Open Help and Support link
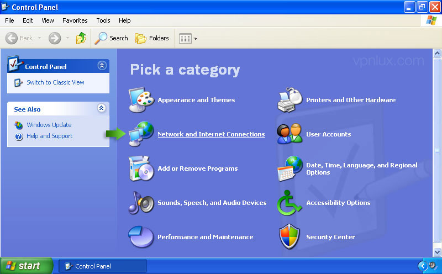Screen dimensions: 442x274 (50, 136)
